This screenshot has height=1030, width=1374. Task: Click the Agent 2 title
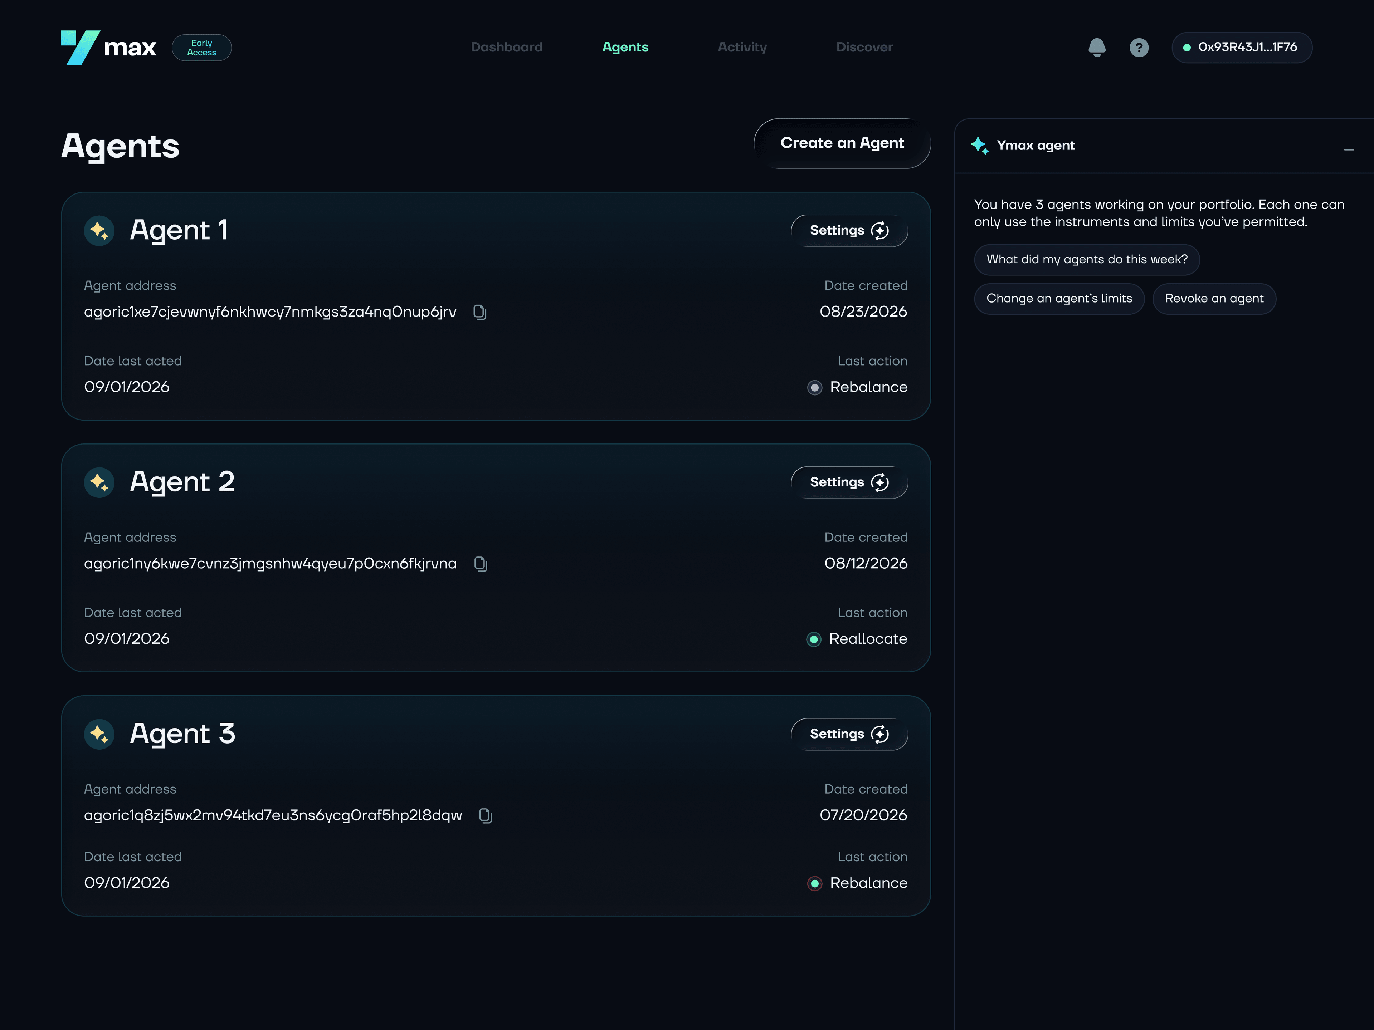click(182, 482)
